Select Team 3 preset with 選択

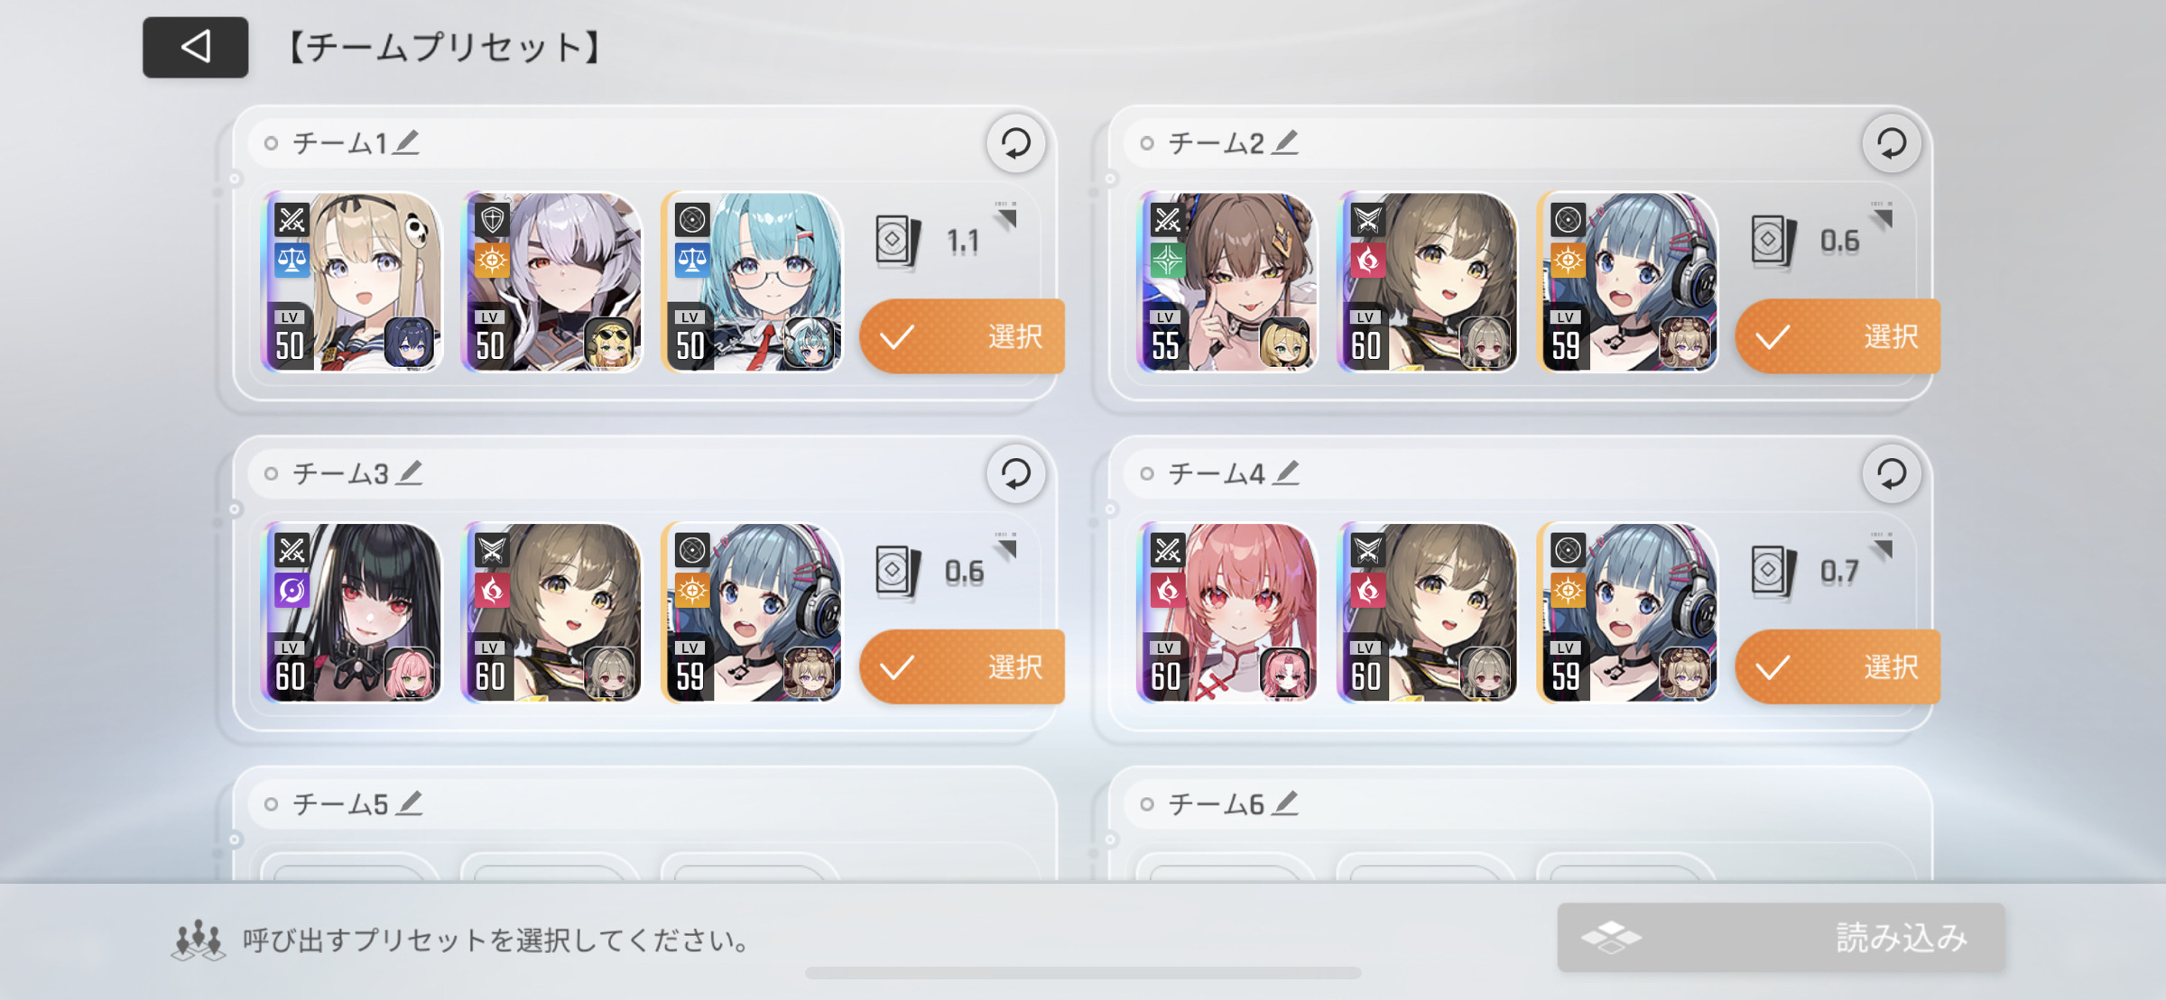pos(962,666)
